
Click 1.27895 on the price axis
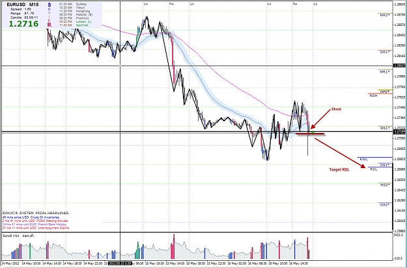point(399,77)
